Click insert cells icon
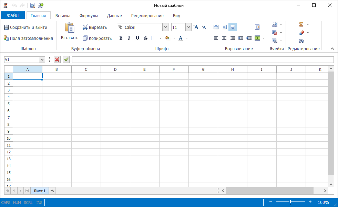This screenshot has height=207, width=338. pyautogui.click(x=275, y=24)
